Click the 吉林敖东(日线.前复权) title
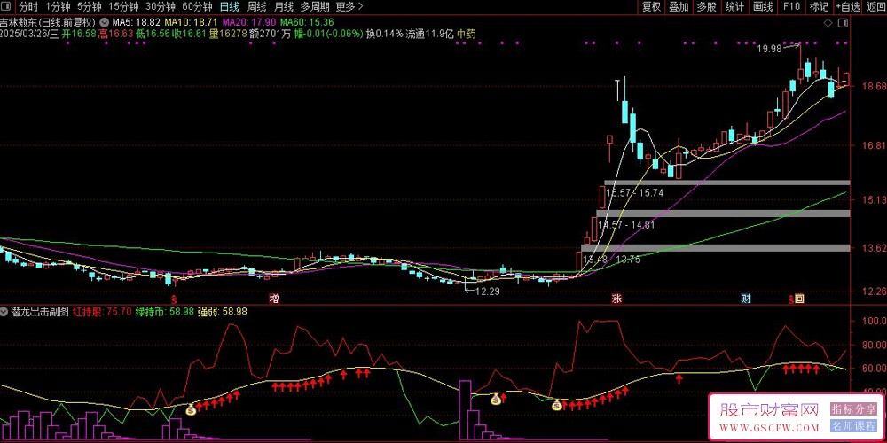 tap(48, 23)
